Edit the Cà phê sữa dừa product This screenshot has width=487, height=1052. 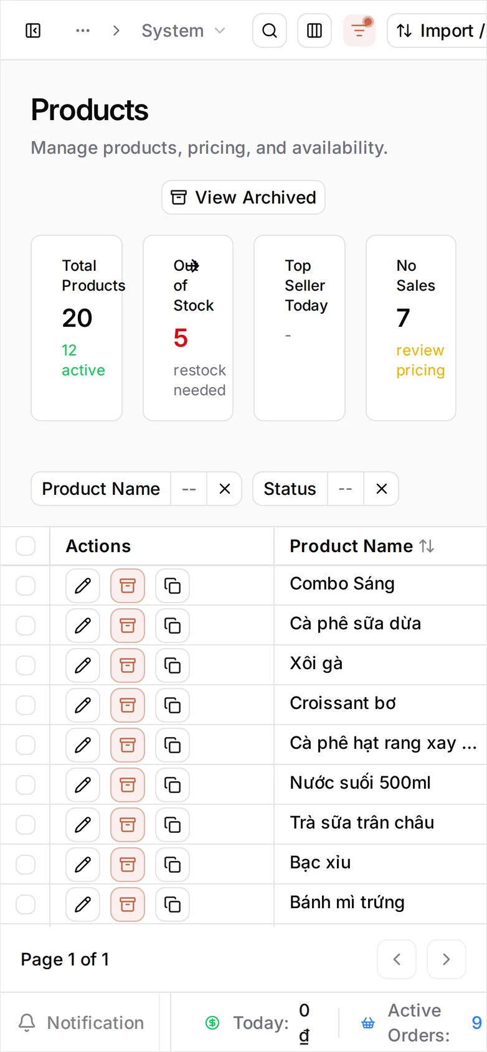(83, 626)
